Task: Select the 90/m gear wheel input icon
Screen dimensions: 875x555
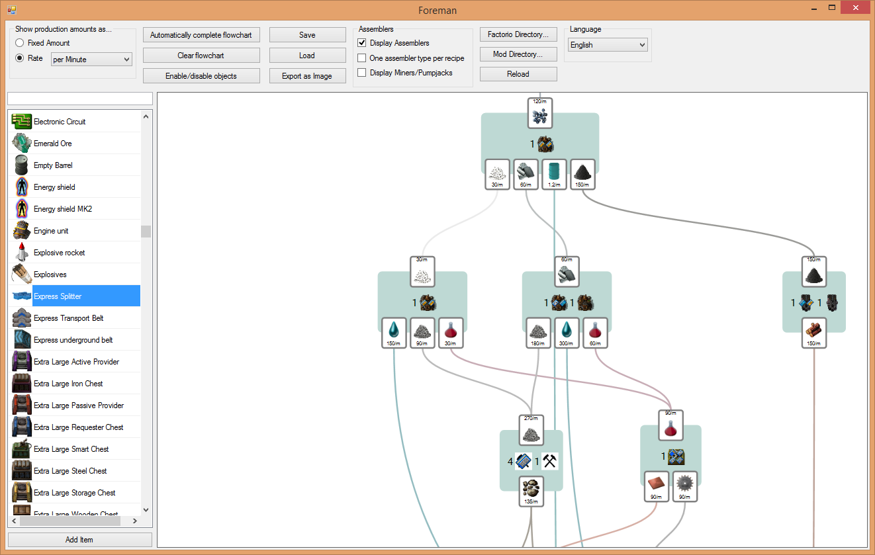Action: (685, 486)
